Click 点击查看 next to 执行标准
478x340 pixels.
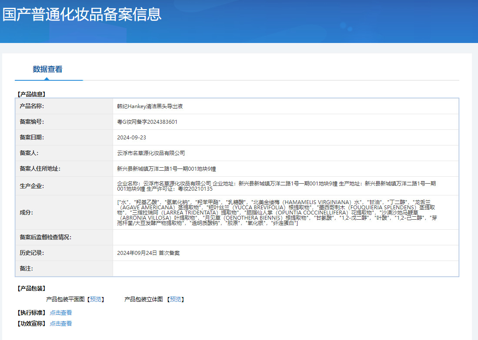61,313
